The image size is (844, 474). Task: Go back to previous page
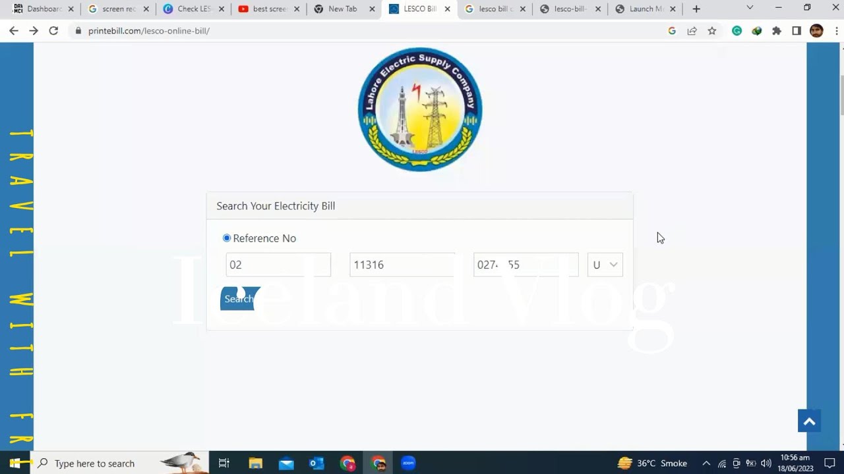click(x=14, y=31)
